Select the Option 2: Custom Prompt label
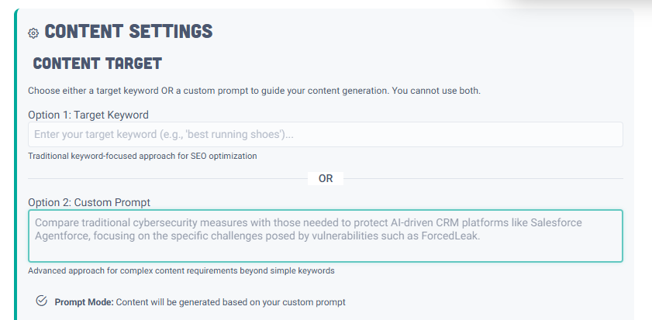Image resolution: width=652 pixels, height=320 pixels. click(x=88, y=202)
